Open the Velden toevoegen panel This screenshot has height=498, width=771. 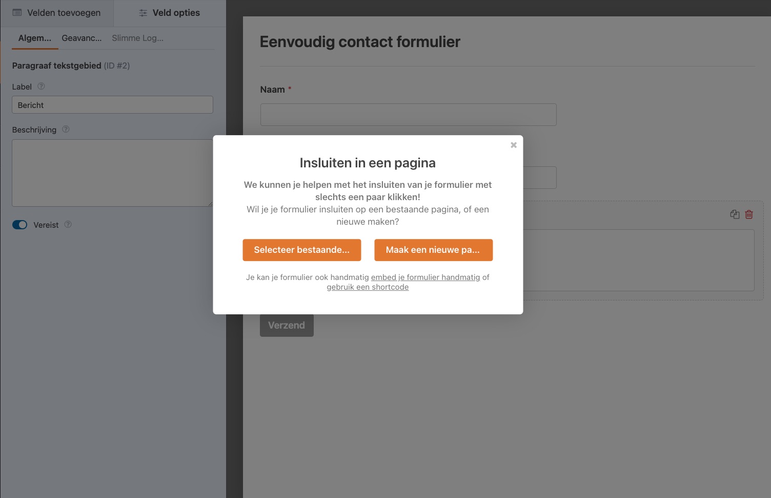pyautogui.click(x=56, y=12)
